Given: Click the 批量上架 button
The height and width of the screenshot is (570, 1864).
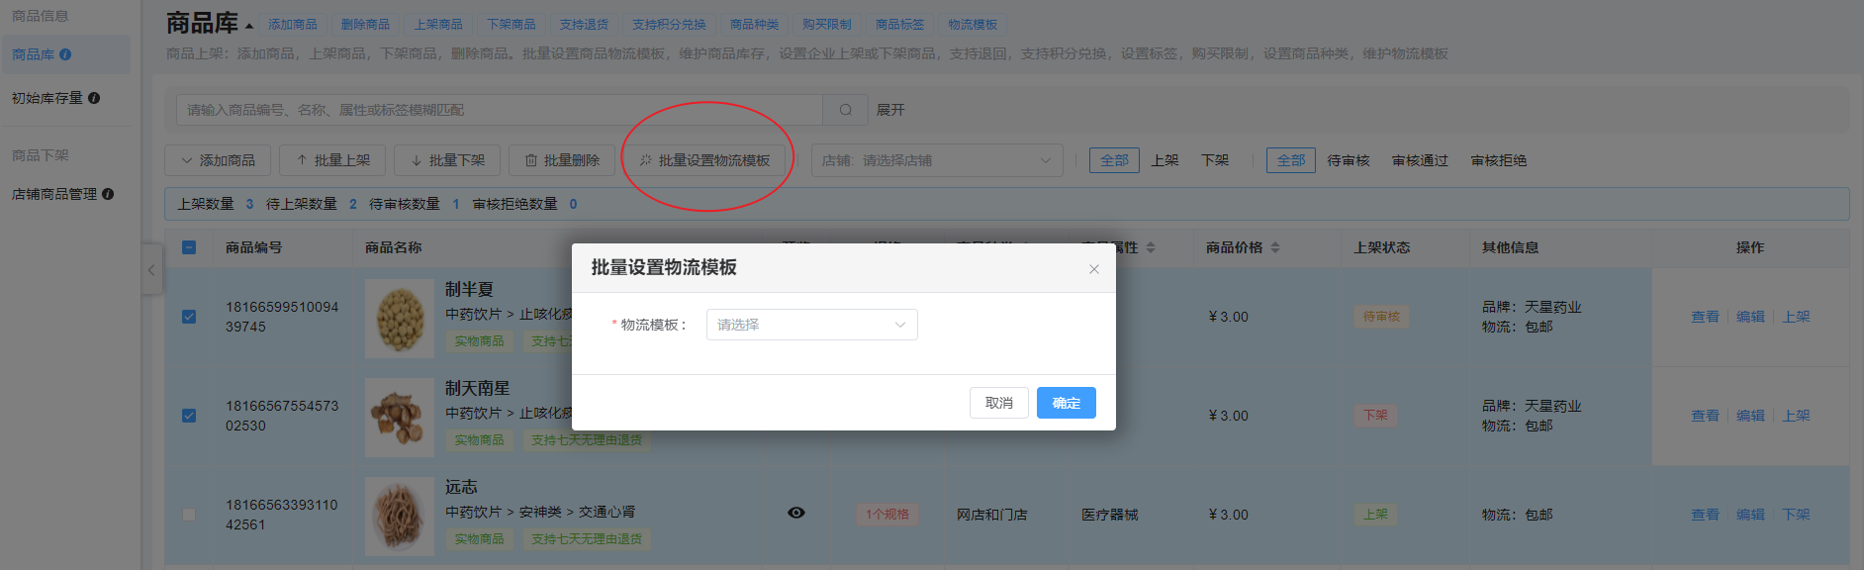Looking at the screenshot, I should (x=332, y=160).
